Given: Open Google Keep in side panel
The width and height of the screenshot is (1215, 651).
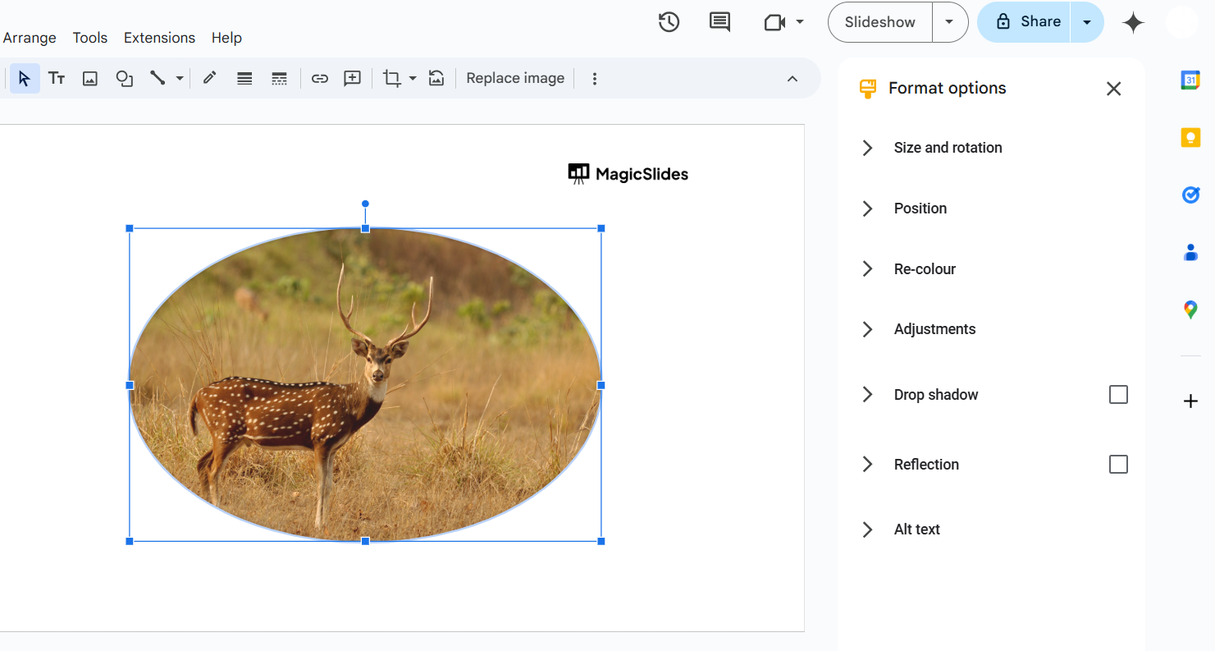Looking at the screenshot, I should point(1190,137).
